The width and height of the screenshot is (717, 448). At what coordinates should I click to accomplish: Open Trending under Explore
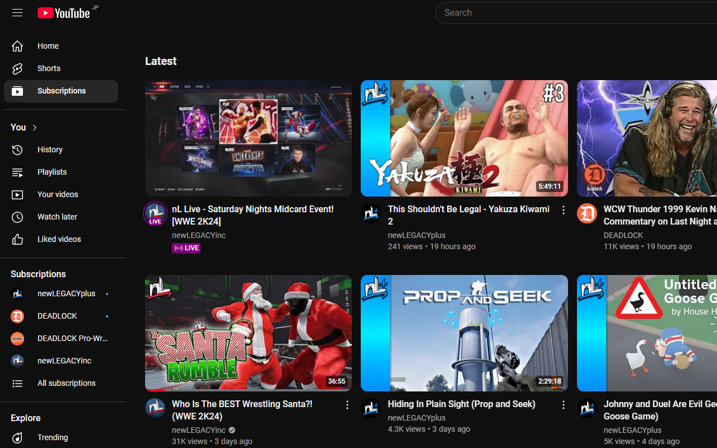[x=52, y=437]
